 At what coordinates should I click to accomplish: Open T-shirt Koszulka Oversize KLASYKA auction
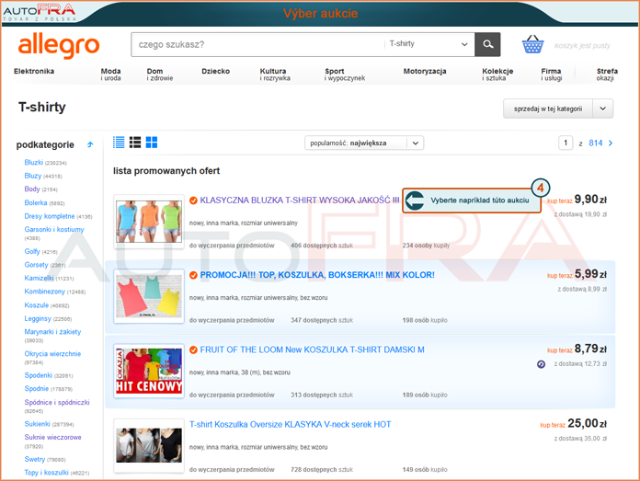(x=290, y=424)
